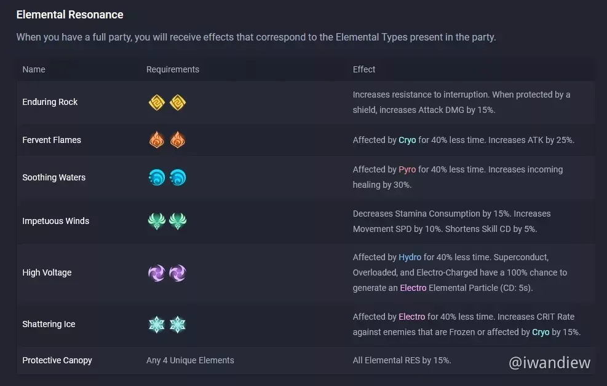Click the Requirements column header
Image resolution: width=607 pixels, height=386 pixels.
pos(173,69)
